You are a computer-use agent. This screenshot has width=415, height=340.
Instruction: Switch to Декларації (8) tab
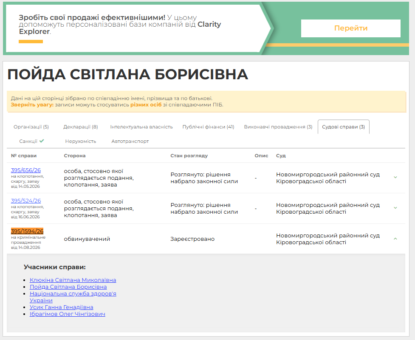(x=81, y=127)
